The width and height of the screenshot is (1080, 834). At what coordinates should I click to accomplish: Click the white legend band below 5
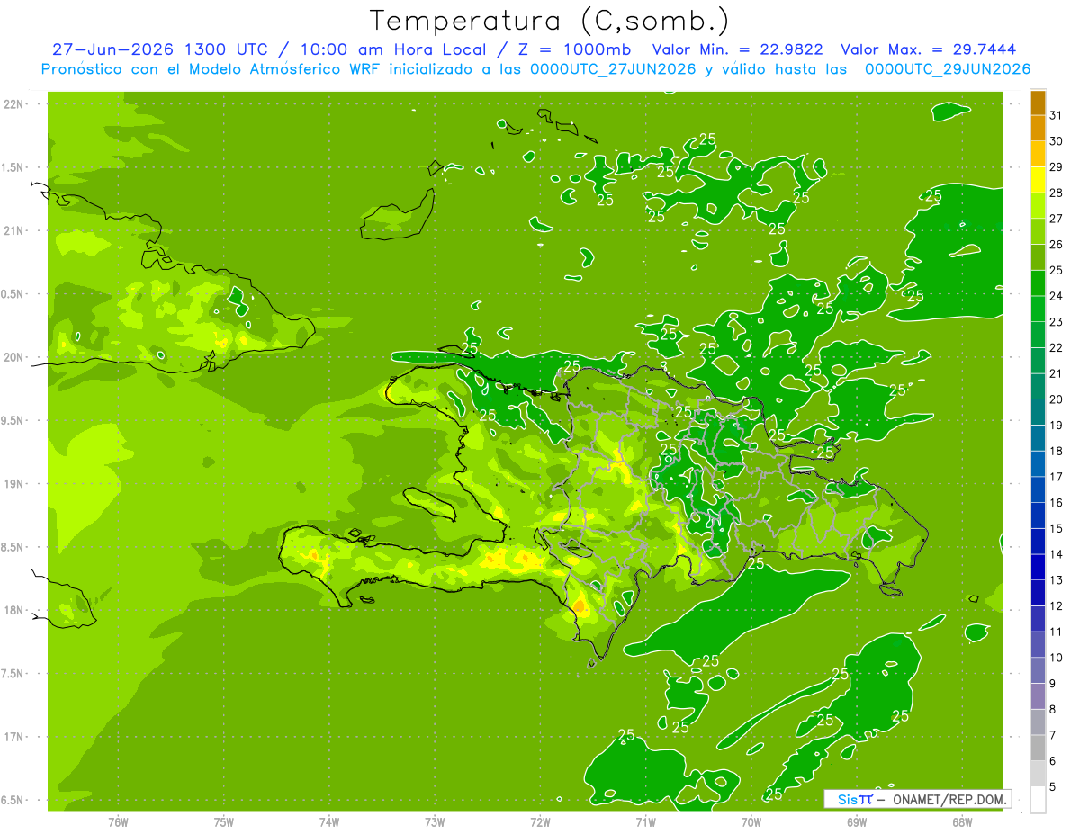click(x=1038, y=800)
